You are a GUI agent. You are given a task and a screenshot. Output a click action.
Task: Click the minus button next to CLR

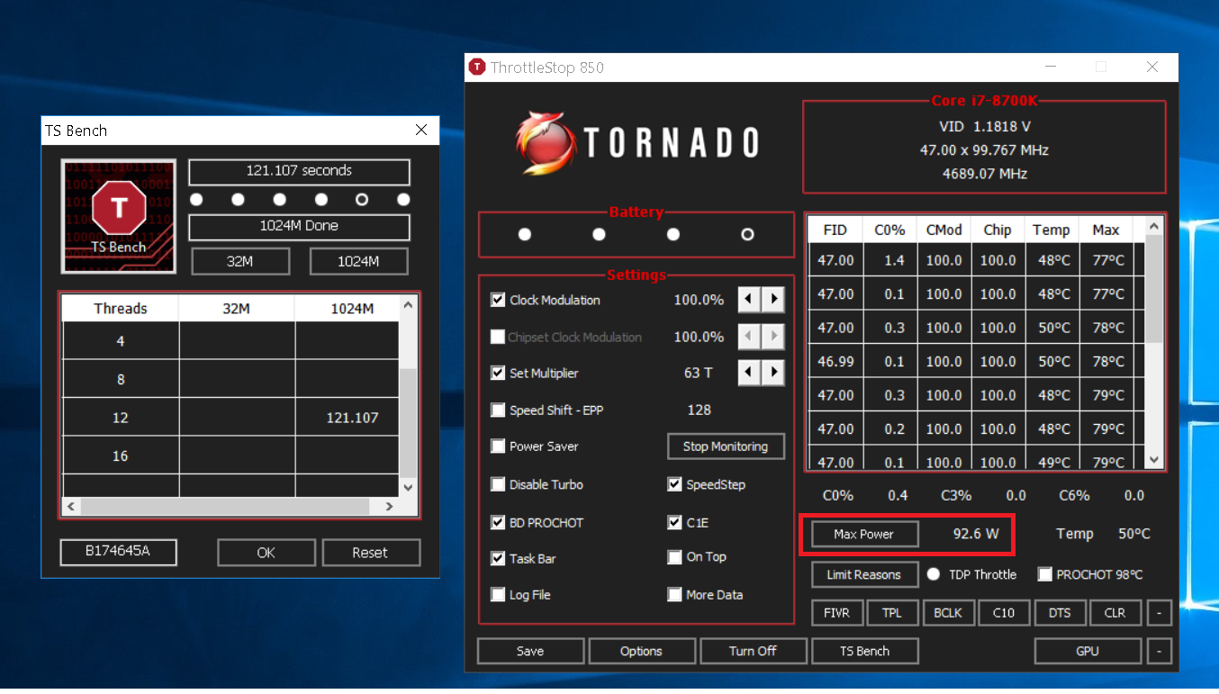(1159, 613)
